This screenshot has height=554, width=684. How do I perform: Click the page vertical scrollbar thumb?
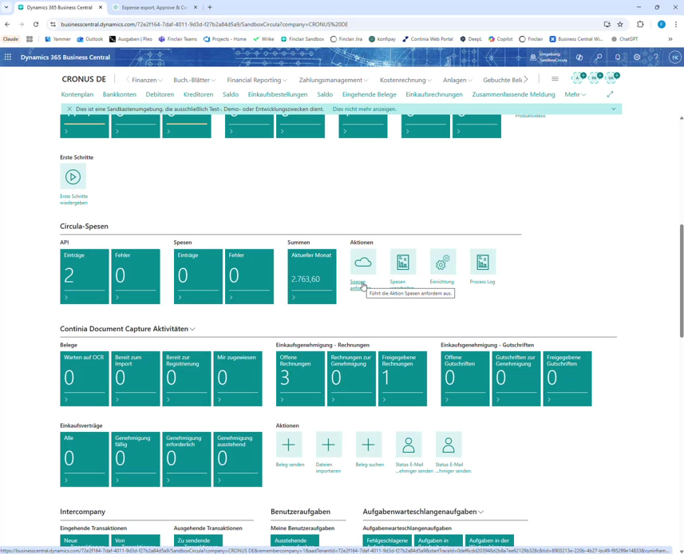pyautogui.click(x=681, y=280)
